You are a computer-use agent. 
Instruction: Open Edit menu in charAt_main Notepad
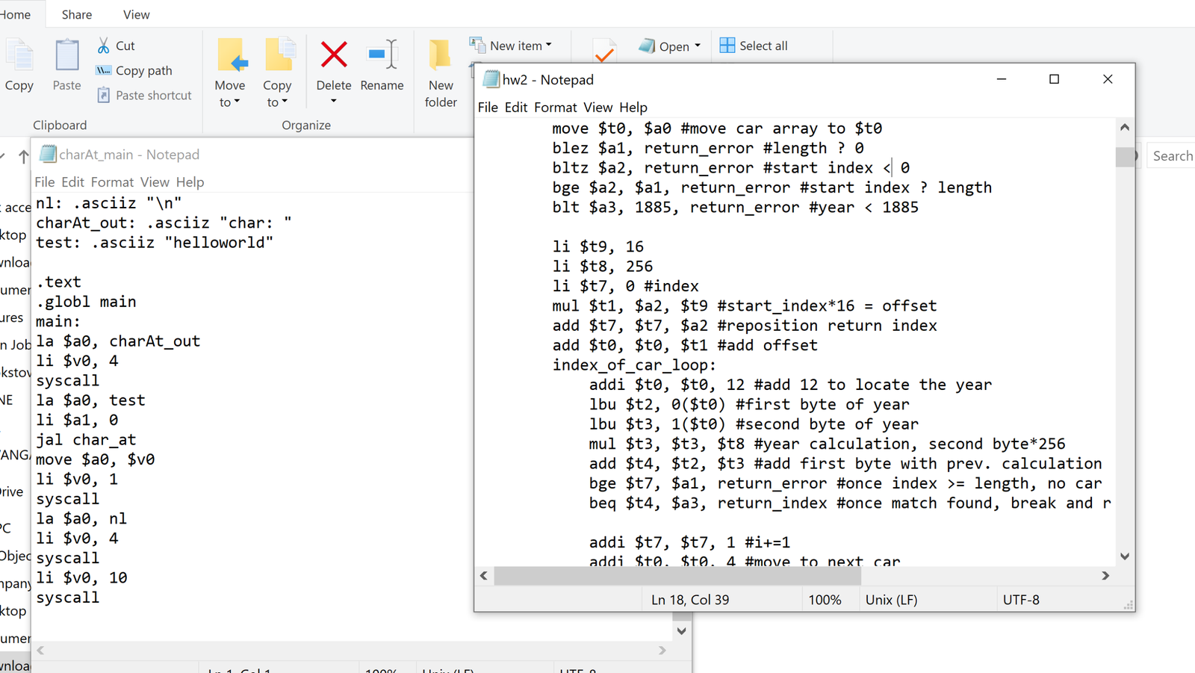(72, 182)
